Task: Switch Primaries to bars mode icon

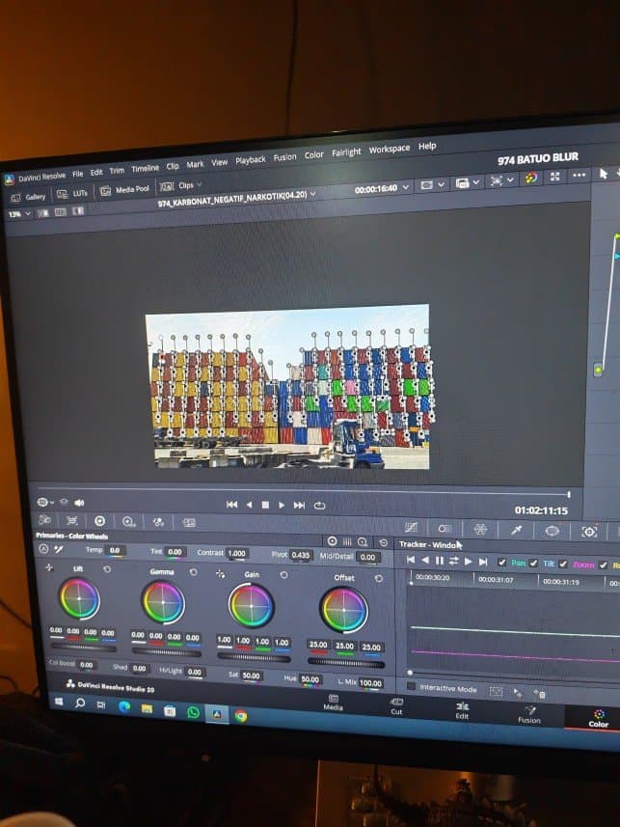Action: (347, 541)
